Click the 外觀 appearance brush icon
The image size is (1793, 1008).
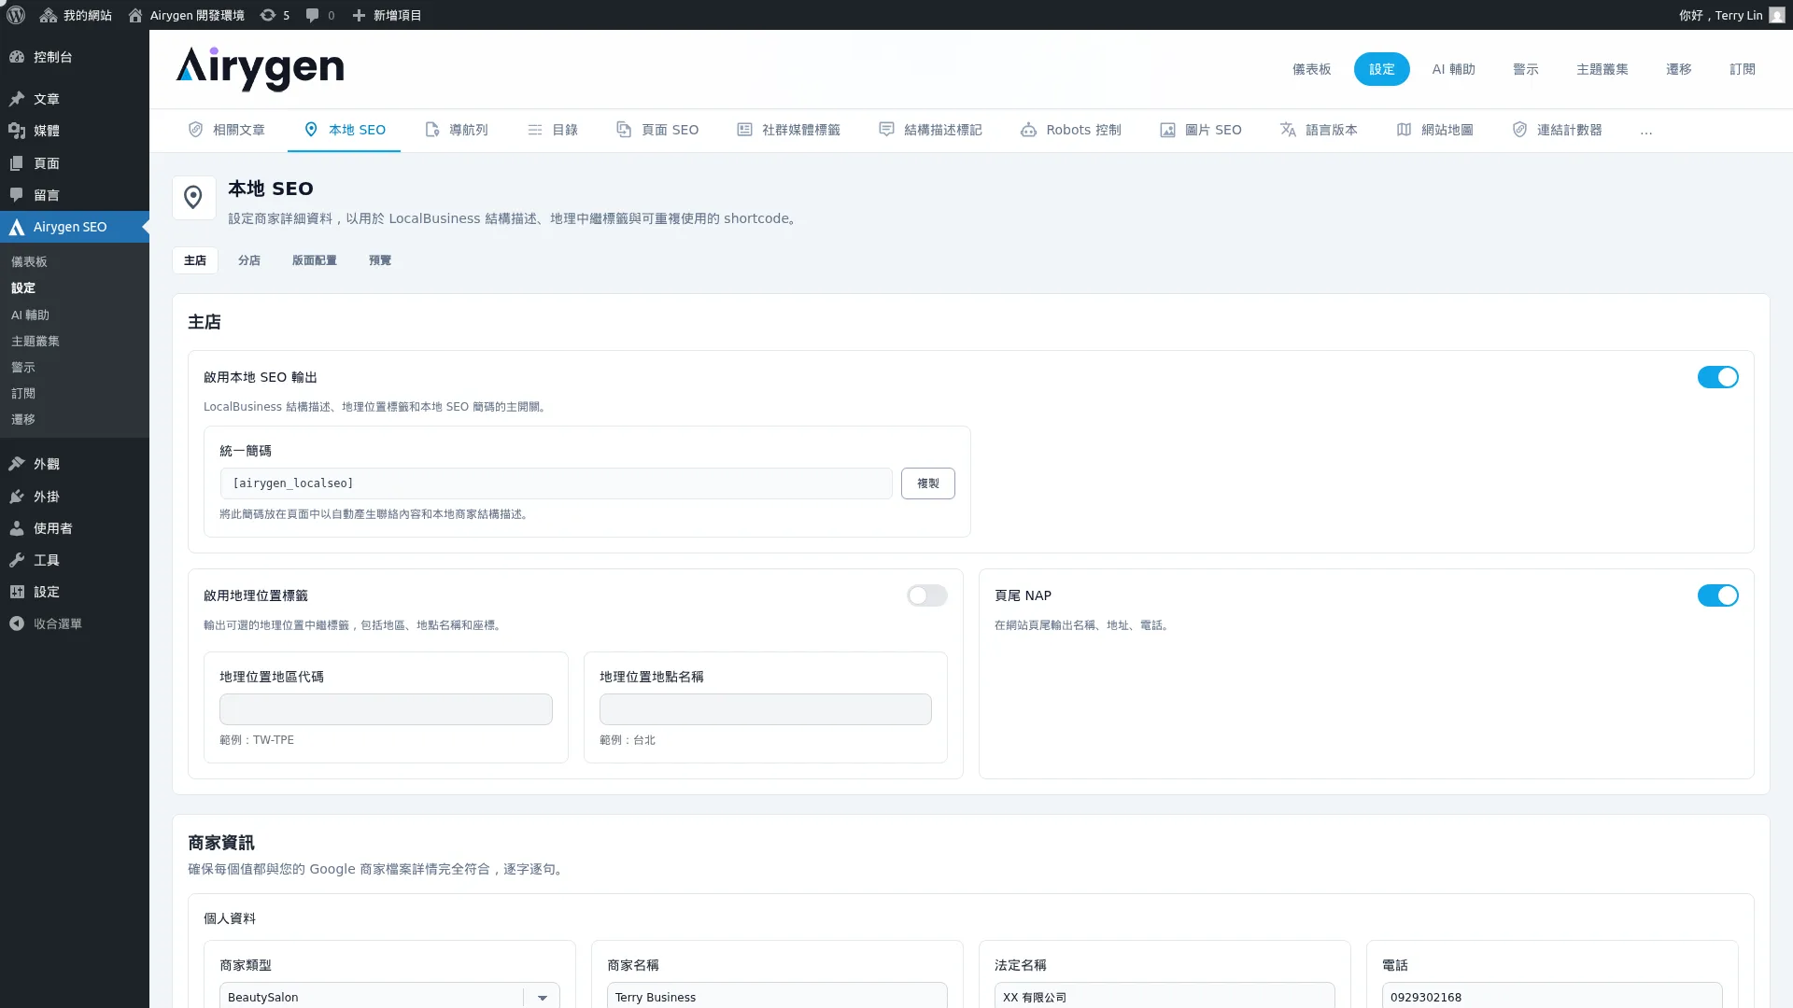coord(17,464)
